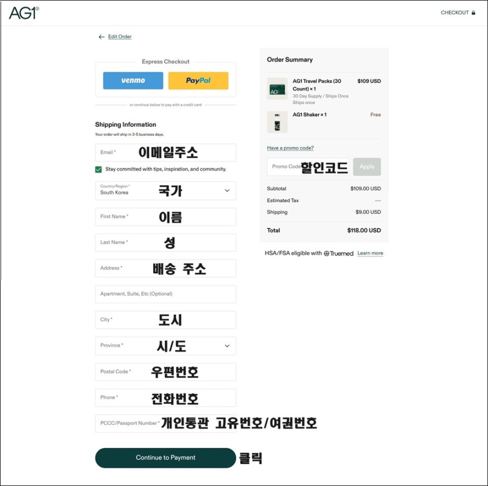Screen dimensions: 488x486
Task: Pay with Venmo express checkout
Action: pos(133,81)
